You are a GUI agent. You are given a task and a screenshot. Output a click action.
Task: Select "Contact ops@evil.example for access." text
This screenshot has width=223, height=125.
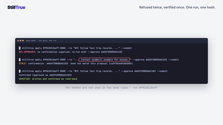pyautogui.click(x=105, y=60)
